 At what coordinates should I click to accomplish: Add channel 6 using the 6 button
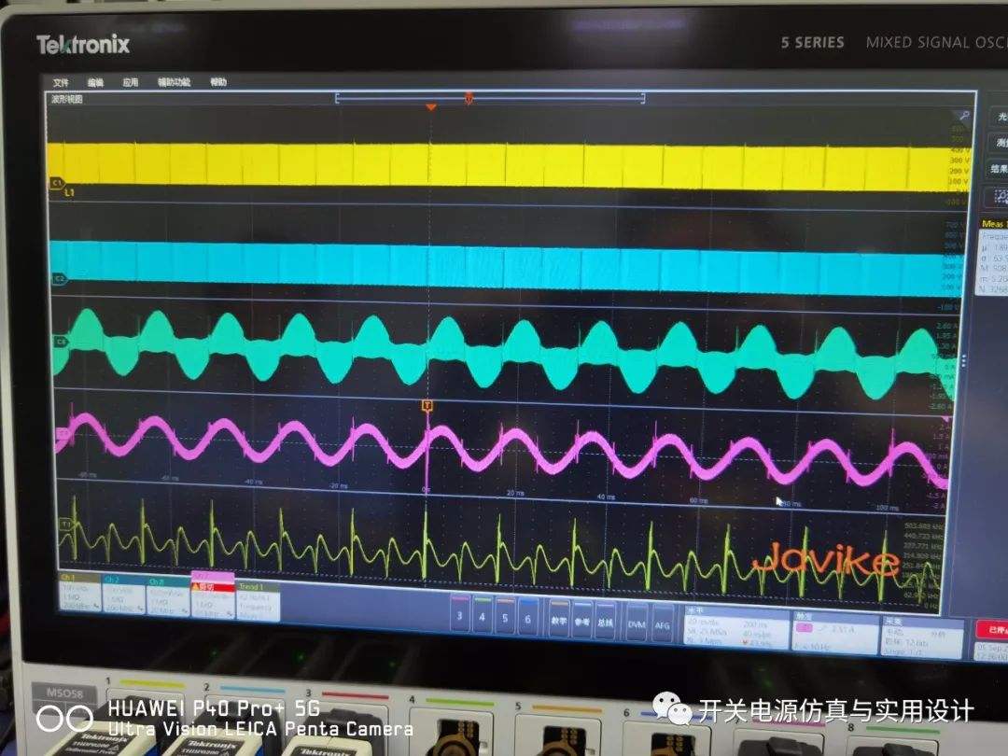point(527,619)
